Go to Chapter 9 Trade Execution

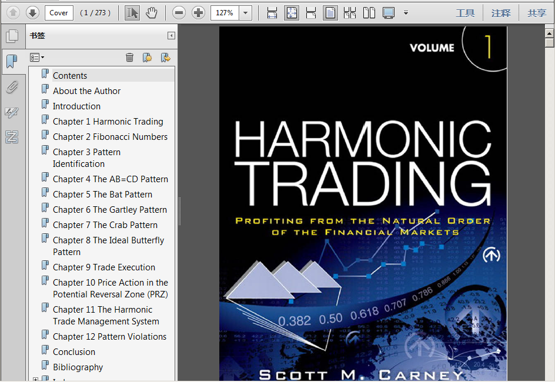(104, 267)
